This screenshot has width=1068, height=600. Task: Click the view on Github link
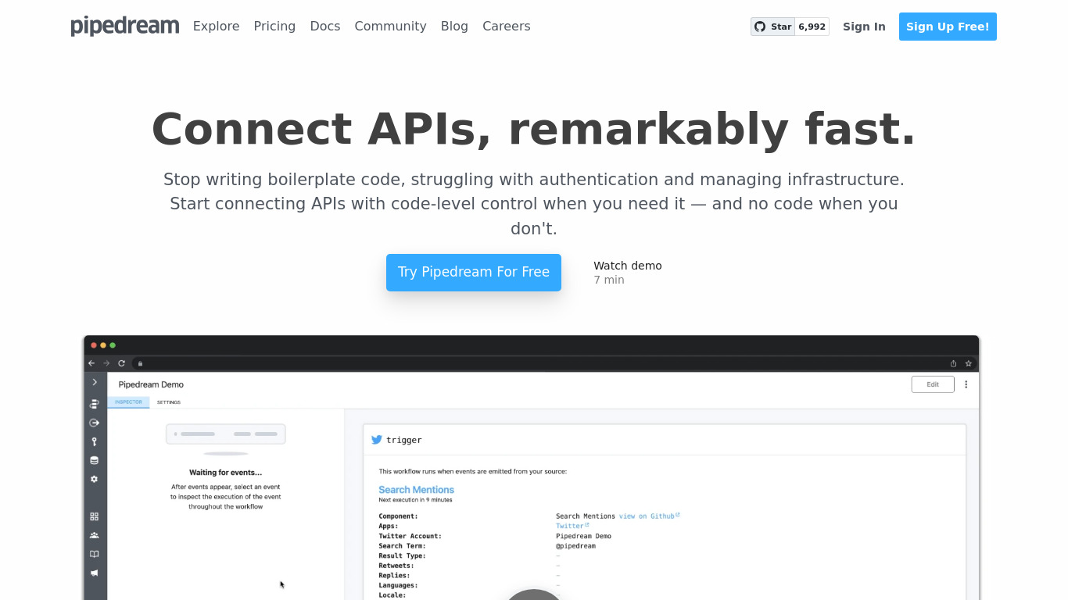click(649, 516)
